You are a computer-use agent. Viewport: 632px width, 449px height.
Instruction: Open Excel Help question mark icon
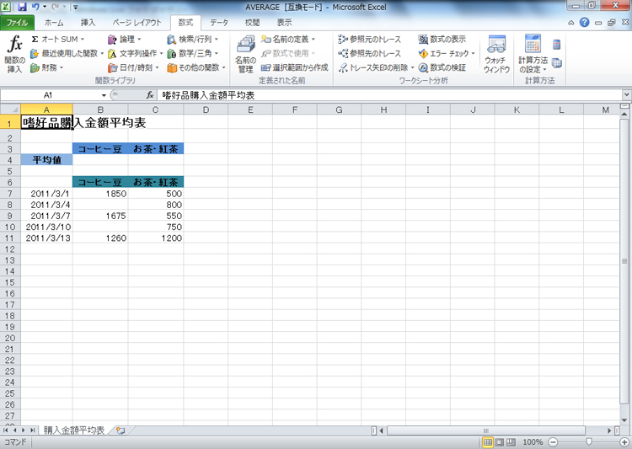click(x=584, y=23)
